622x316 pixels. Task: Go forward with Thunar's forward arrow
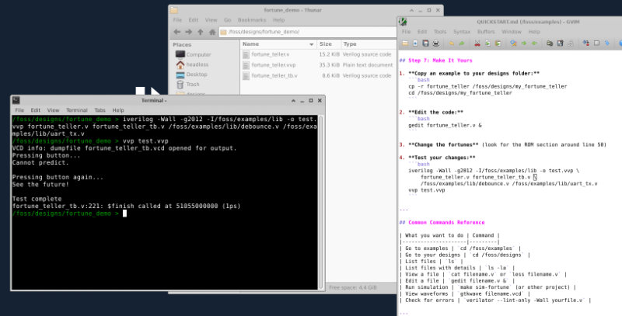(189, 32)
